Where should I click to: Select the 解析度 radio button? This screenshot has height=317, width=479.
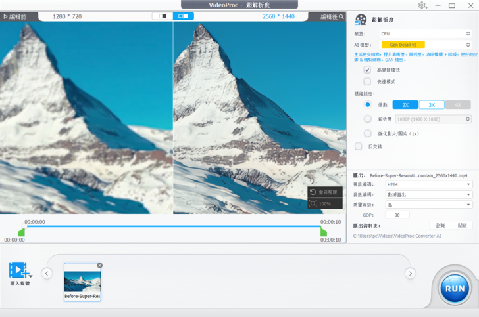367,119
